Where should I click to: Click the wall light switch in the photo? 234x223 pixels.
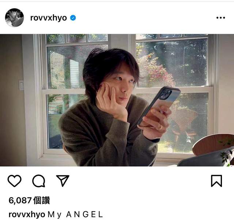(21, 85)
